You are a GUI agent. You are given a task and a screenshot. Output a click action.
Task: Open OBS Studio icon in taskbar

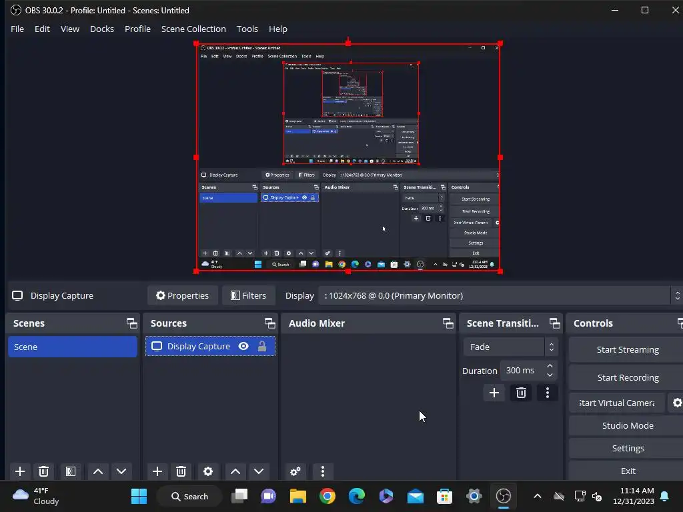point(504,496)
